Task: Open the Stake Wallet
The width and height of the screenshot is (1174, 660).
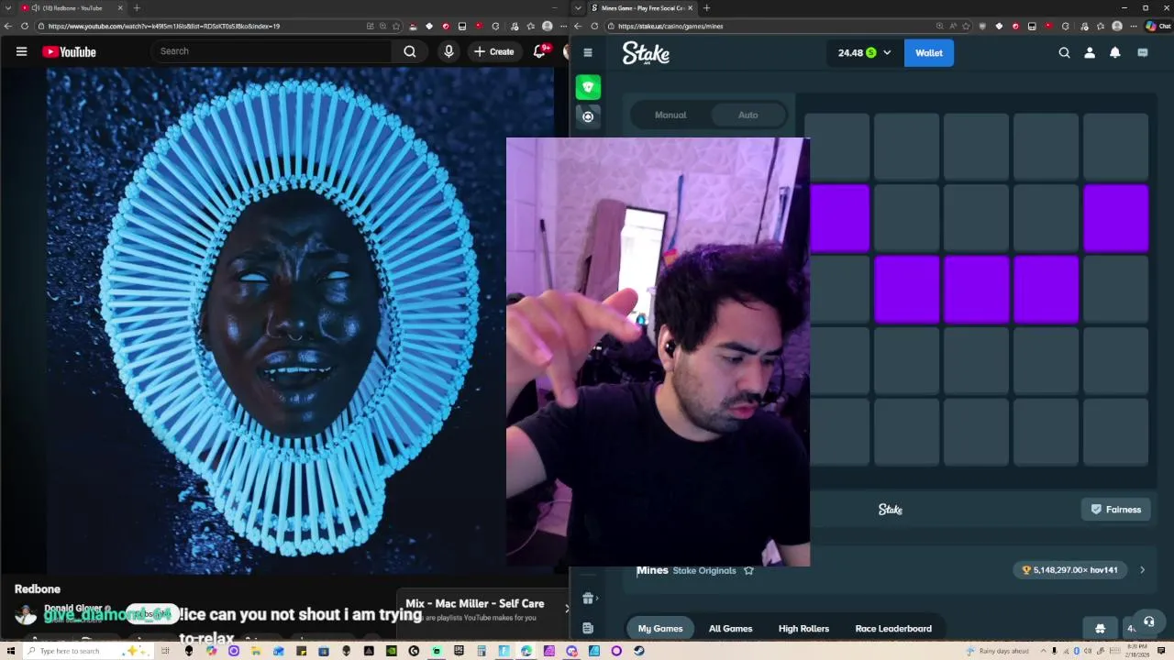Action: (x=929, y=53)
